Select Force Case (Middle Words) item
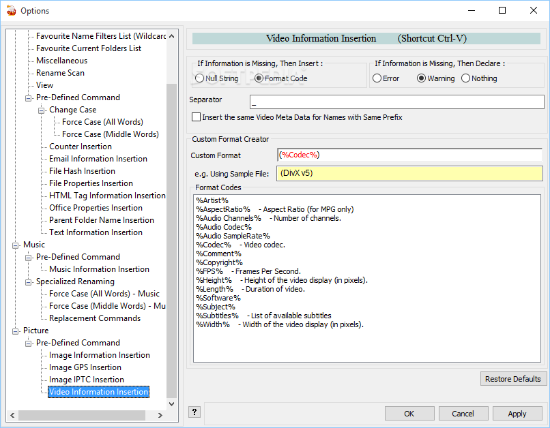The image size is (550, 428). click(x=111, y=134)
